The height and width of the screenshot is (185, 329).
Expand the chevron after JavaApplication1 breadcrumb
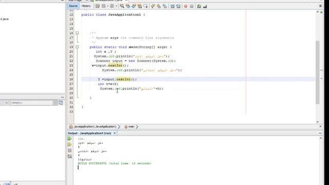coord(119,127)
